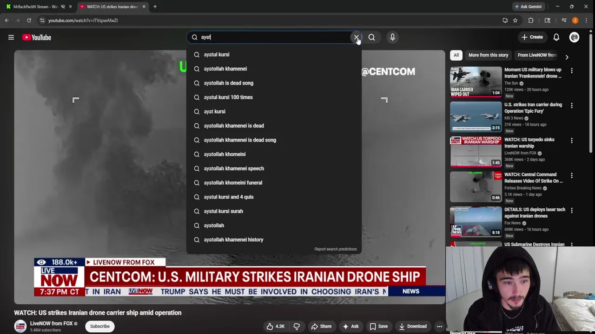Save video to a playlist
595x334 pixels.
(x=378, y=326)
